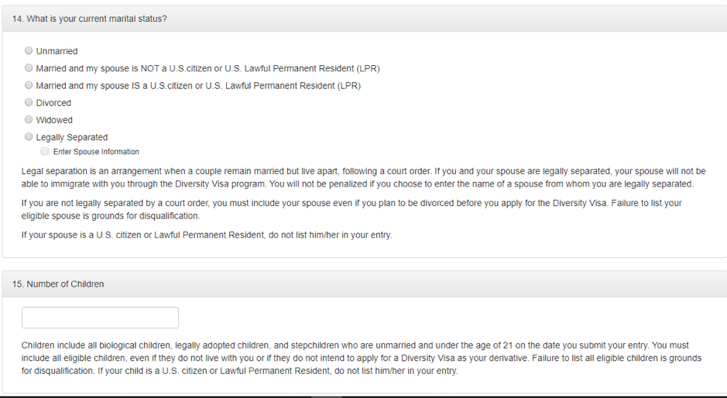
Task: Check the Enter Spouse Information checkbox
Action: [x=44, y=151]
